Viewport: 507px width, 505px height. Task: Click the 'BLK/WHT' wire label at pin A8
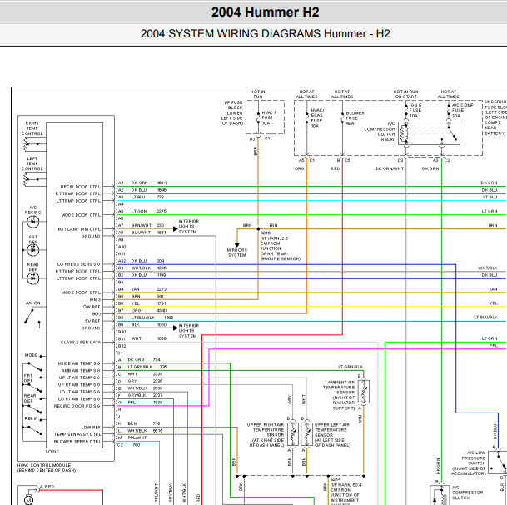(141, 232)
